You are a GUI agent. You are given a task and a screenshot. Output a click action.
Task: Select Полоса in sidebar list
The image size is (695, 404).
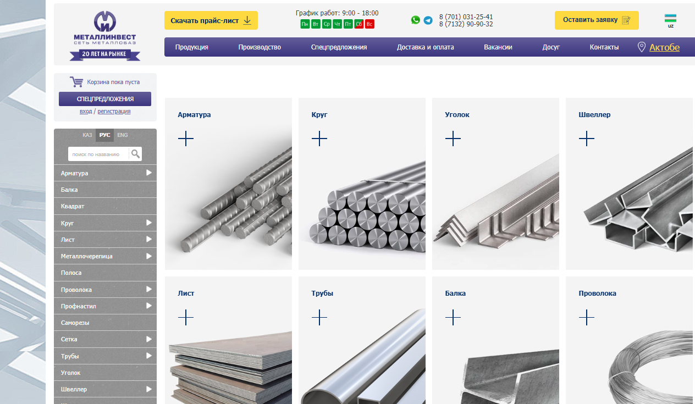pyautogui.click(x=105, y=273)
